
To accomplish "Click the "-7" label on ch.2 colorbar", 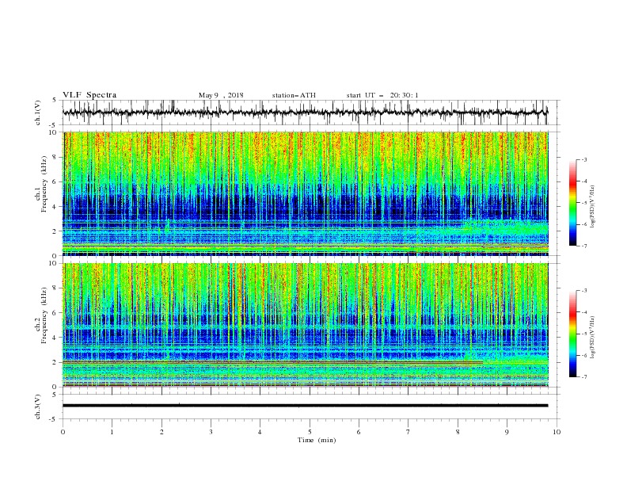I will pos(583,377).
